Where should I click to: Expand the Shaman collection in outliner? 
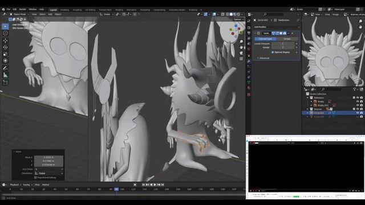click(x=307, y=109)
